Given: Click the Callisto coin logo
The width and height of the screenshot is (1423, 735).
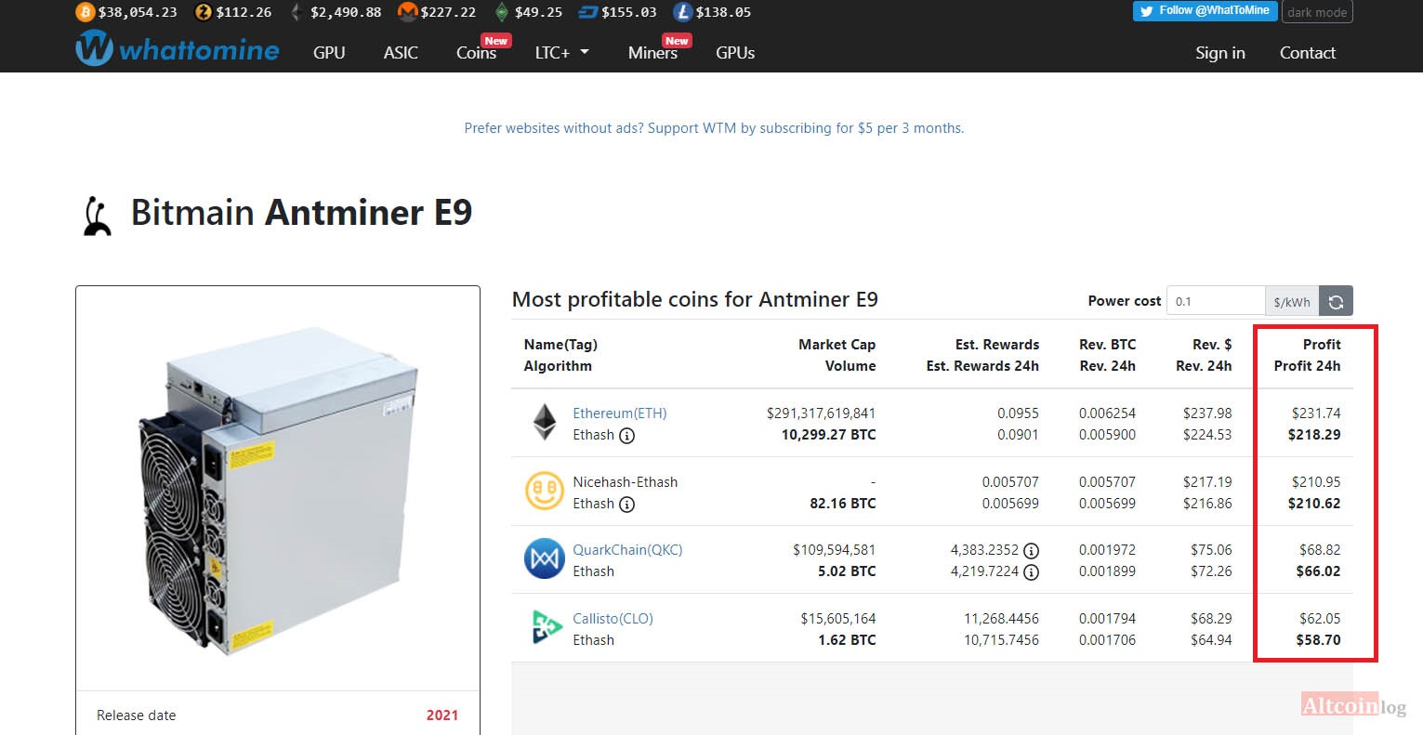Looking at the screenshot, I should [547, 627].
